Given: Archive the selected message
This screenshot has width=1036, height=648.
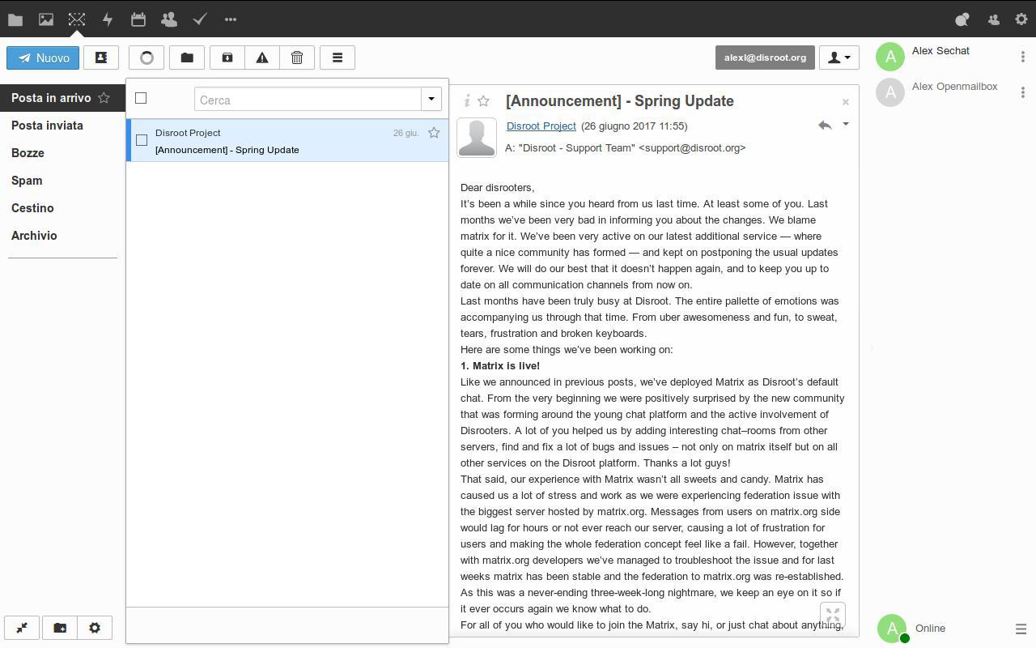Looking at the screenshot, I should [227, 58].
